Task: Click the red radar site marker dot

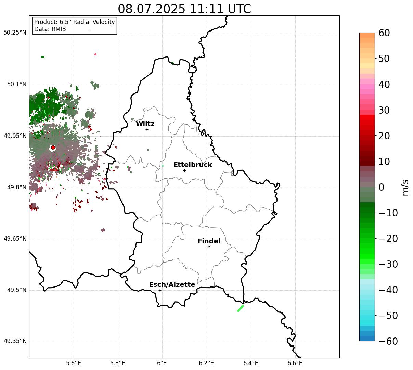Action: [53, 148]
